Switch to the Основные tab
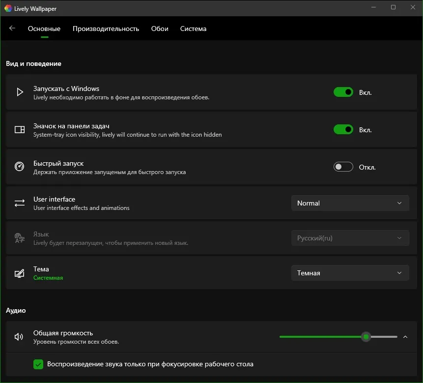Viewport: 423px width, 383px height. [44, 29]
